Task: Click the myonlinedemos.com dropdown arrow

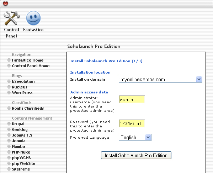Action: [x=199, y=79]
